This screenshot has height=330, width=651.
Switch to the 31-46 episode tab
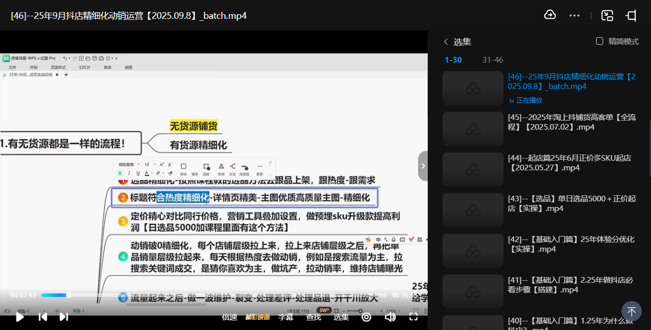point(492,60)
